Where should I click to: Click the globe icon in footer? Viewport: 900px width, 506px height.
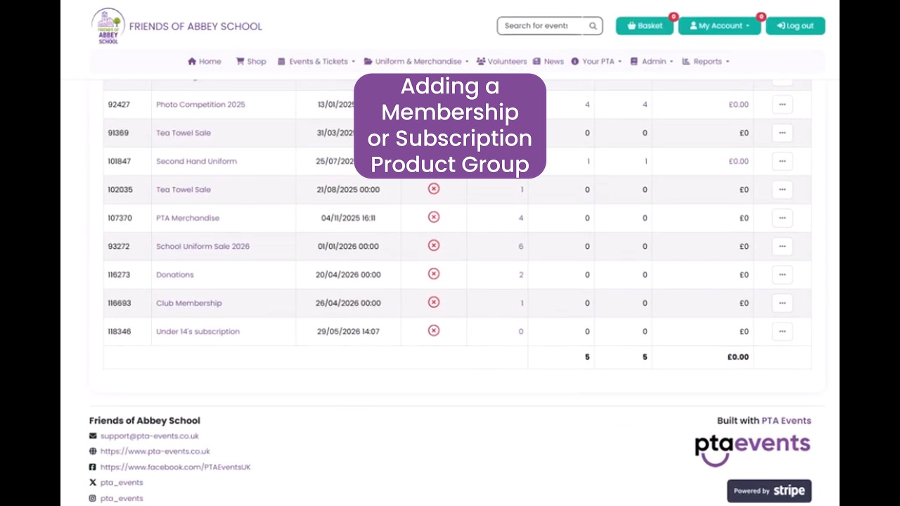point(93,452)
